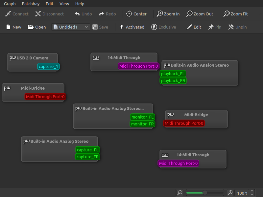Open the Graph menu
Image resolution: width=263 pixels, height=197 pixels.
click(x=10, y=4)
